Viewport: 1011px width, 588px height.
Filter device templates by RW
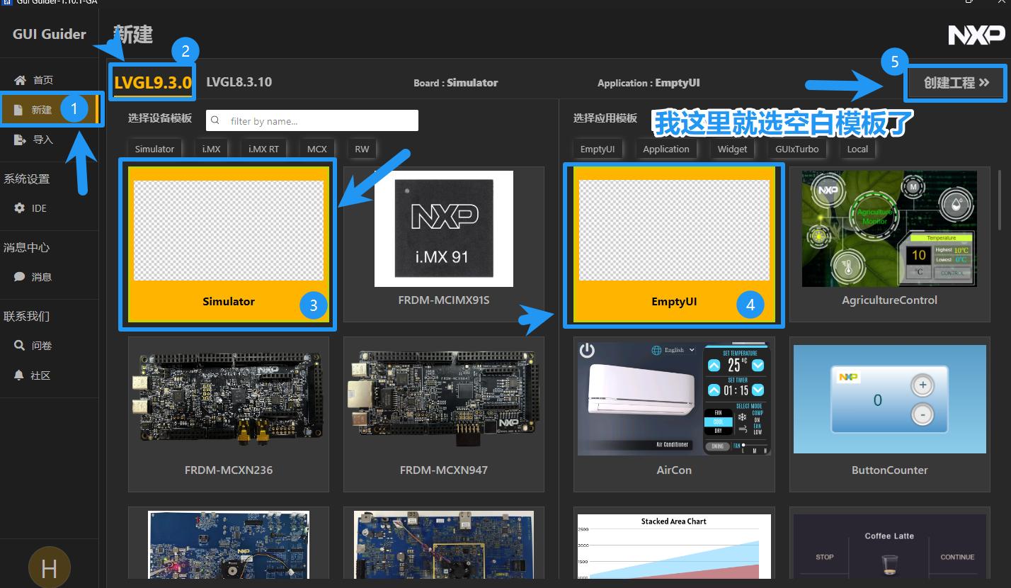pos(362,149)
